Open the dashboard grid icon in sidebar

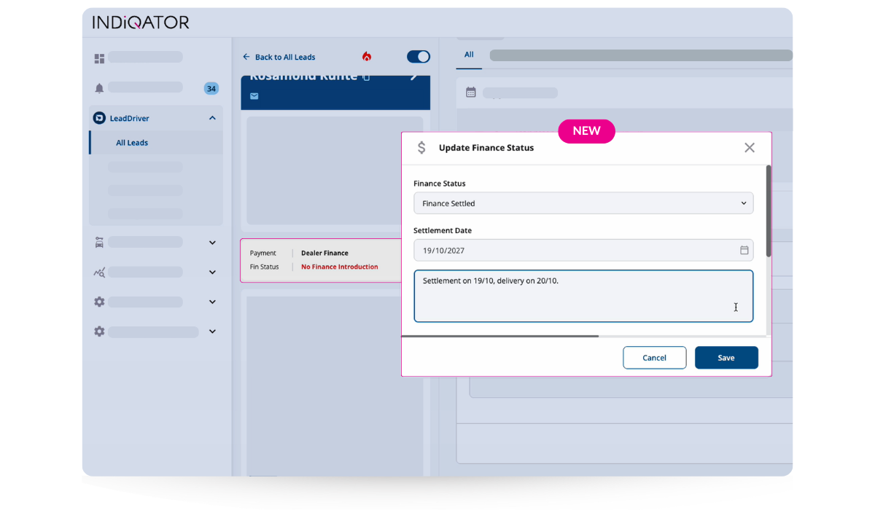99,58
